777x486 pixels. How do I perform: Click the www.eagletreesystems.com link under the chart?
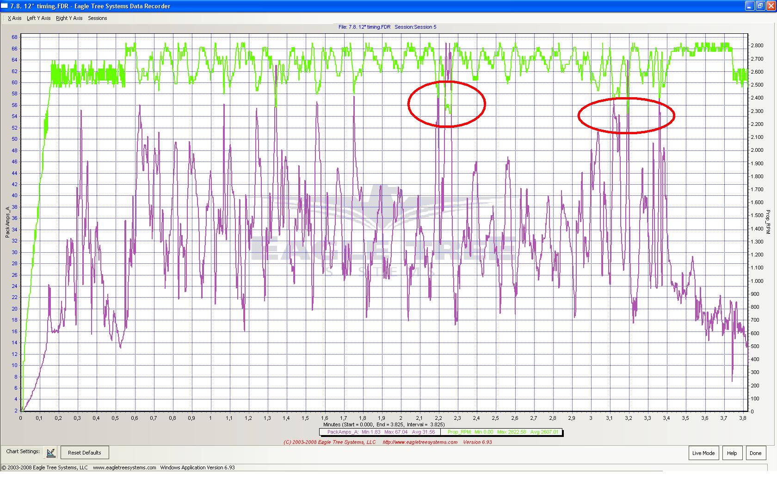(x=420, y=442)
